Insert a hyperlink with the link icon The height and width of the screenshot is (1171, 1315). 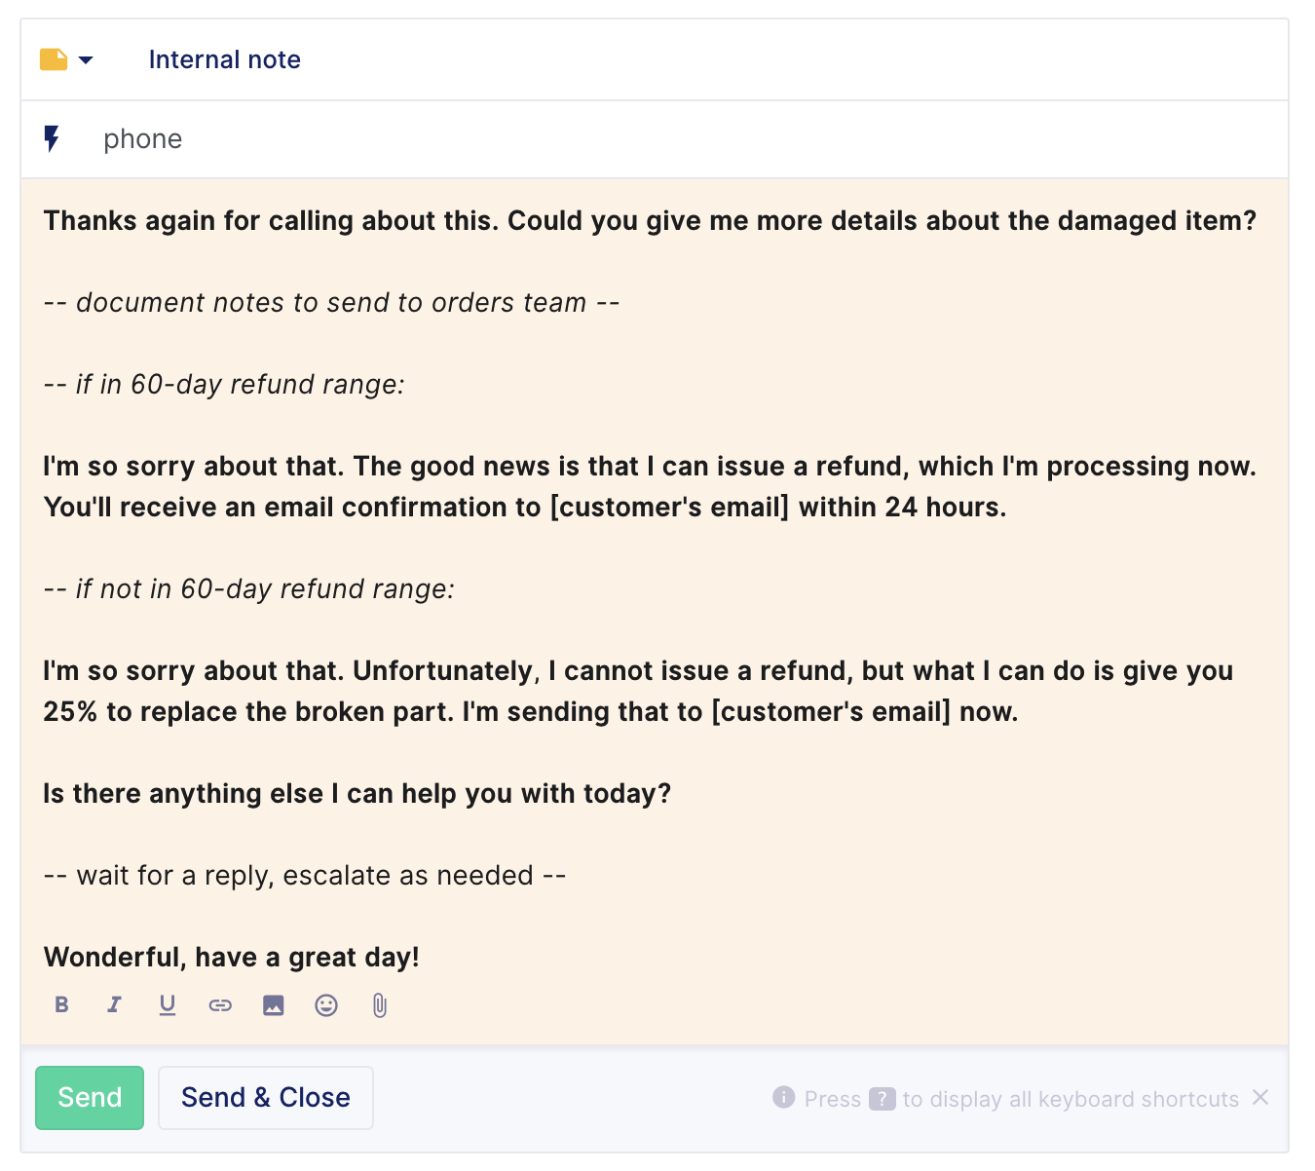220,1004
